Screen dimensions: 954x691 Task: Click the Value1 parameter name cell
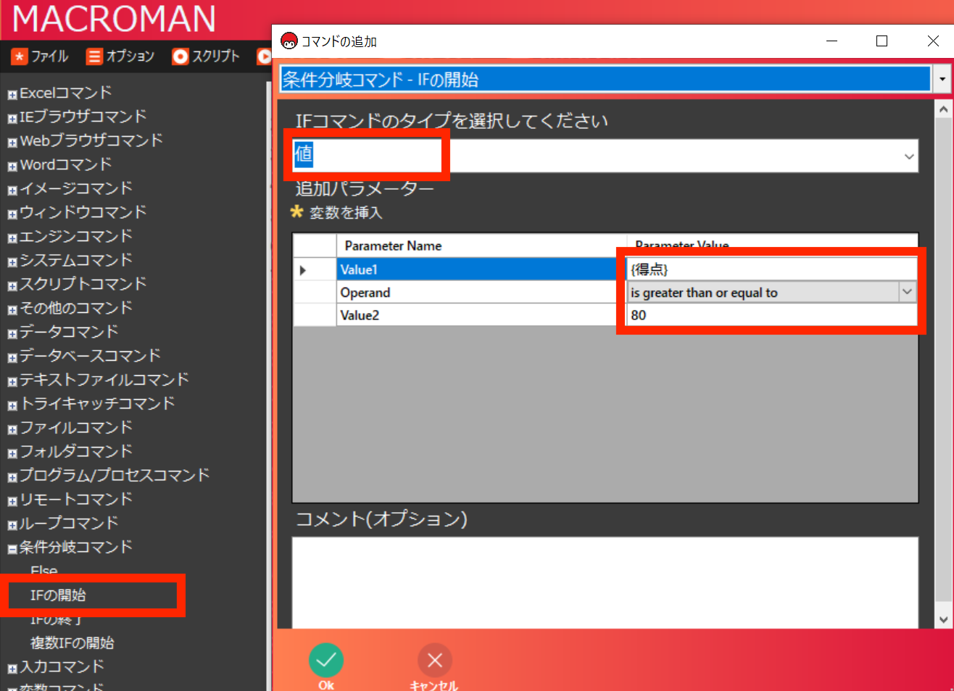(x=481, y=269)
